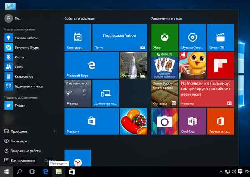Open the Moscow weather tile

coord(77,94)
